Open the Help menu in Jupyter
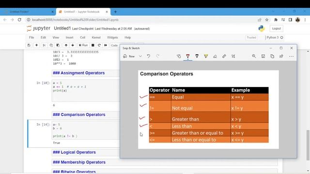The width and height of the screenshot is (310, 174). [127, 38]
